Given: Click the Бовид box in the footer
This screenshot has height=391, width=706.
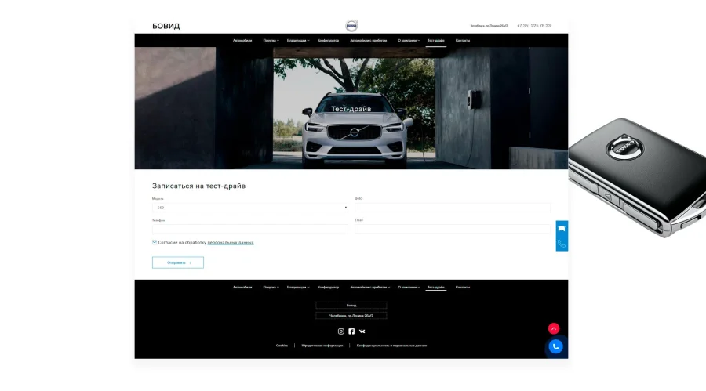Looking at the screenshot, I should tap(351, 305).
